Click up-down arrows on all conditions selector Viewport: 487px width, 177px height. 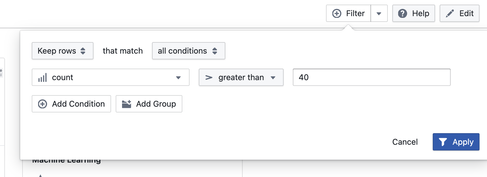click(215, 51)
